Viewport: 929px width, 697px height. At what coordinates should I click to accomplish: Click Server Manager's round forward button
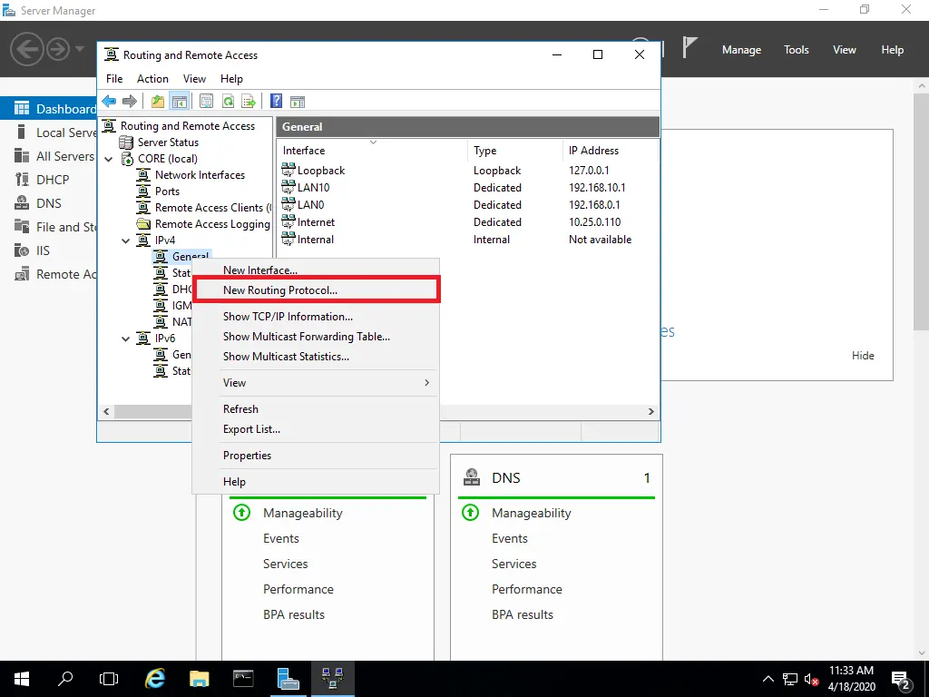[x=58, y=49]
